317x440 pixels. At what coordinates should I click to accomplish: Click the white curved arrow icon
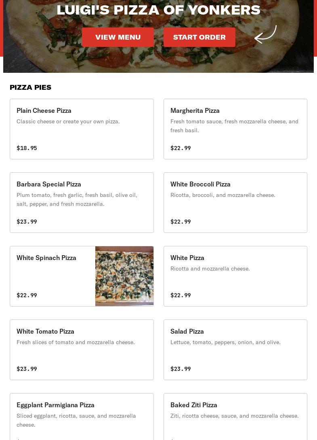click(x=265, y=34)
